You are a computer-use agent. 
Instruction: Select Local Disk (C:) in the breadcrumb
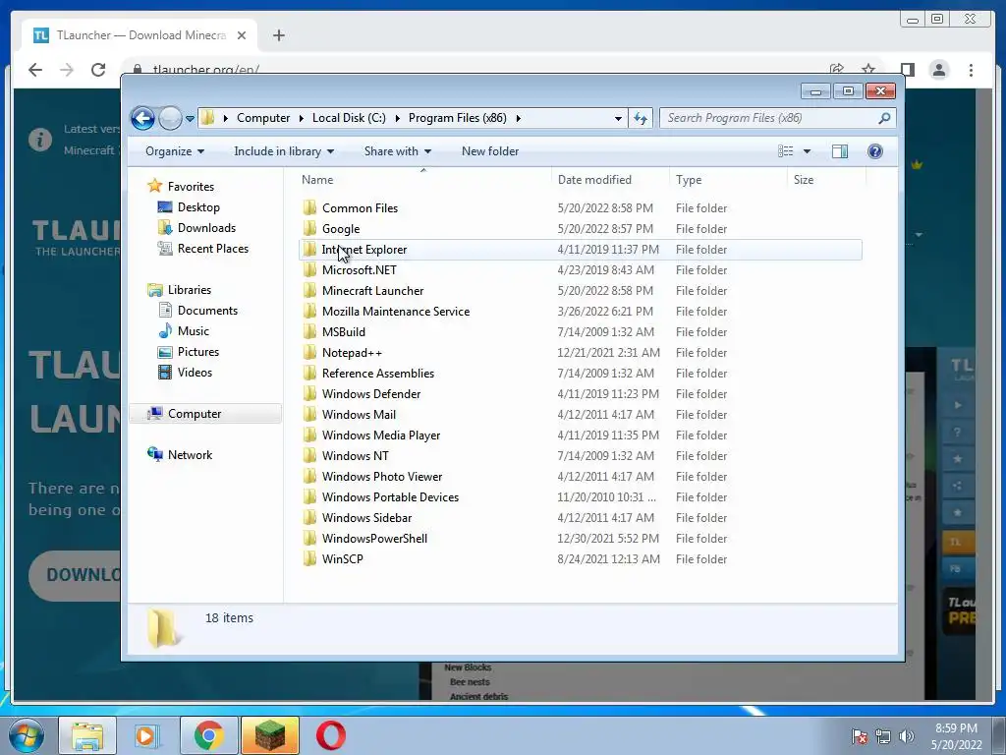[349, 118]
